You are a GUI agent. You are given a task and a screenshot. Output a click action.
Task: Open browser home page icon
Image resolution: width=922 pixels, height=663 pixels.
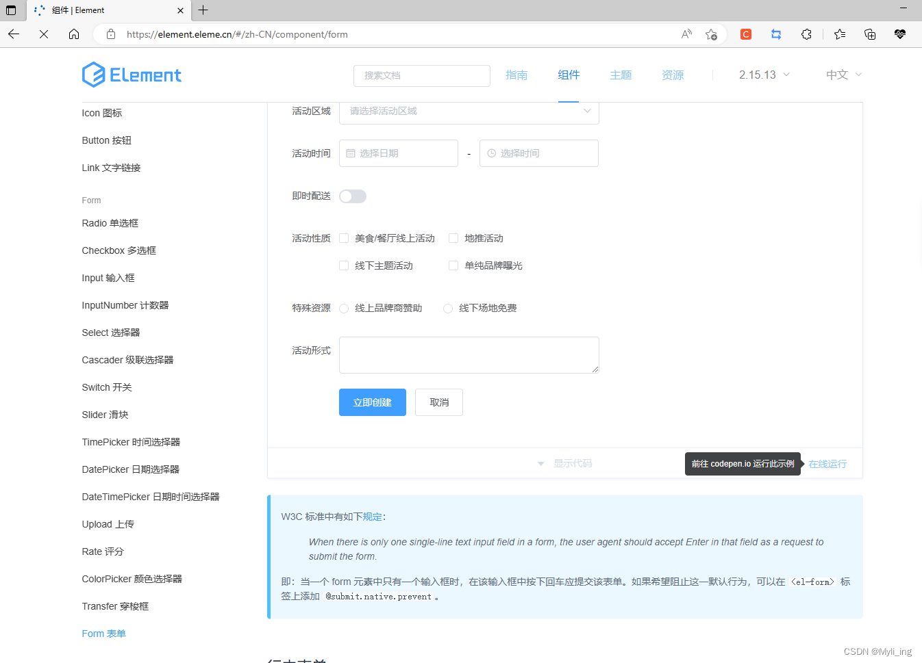click(74, 34)
